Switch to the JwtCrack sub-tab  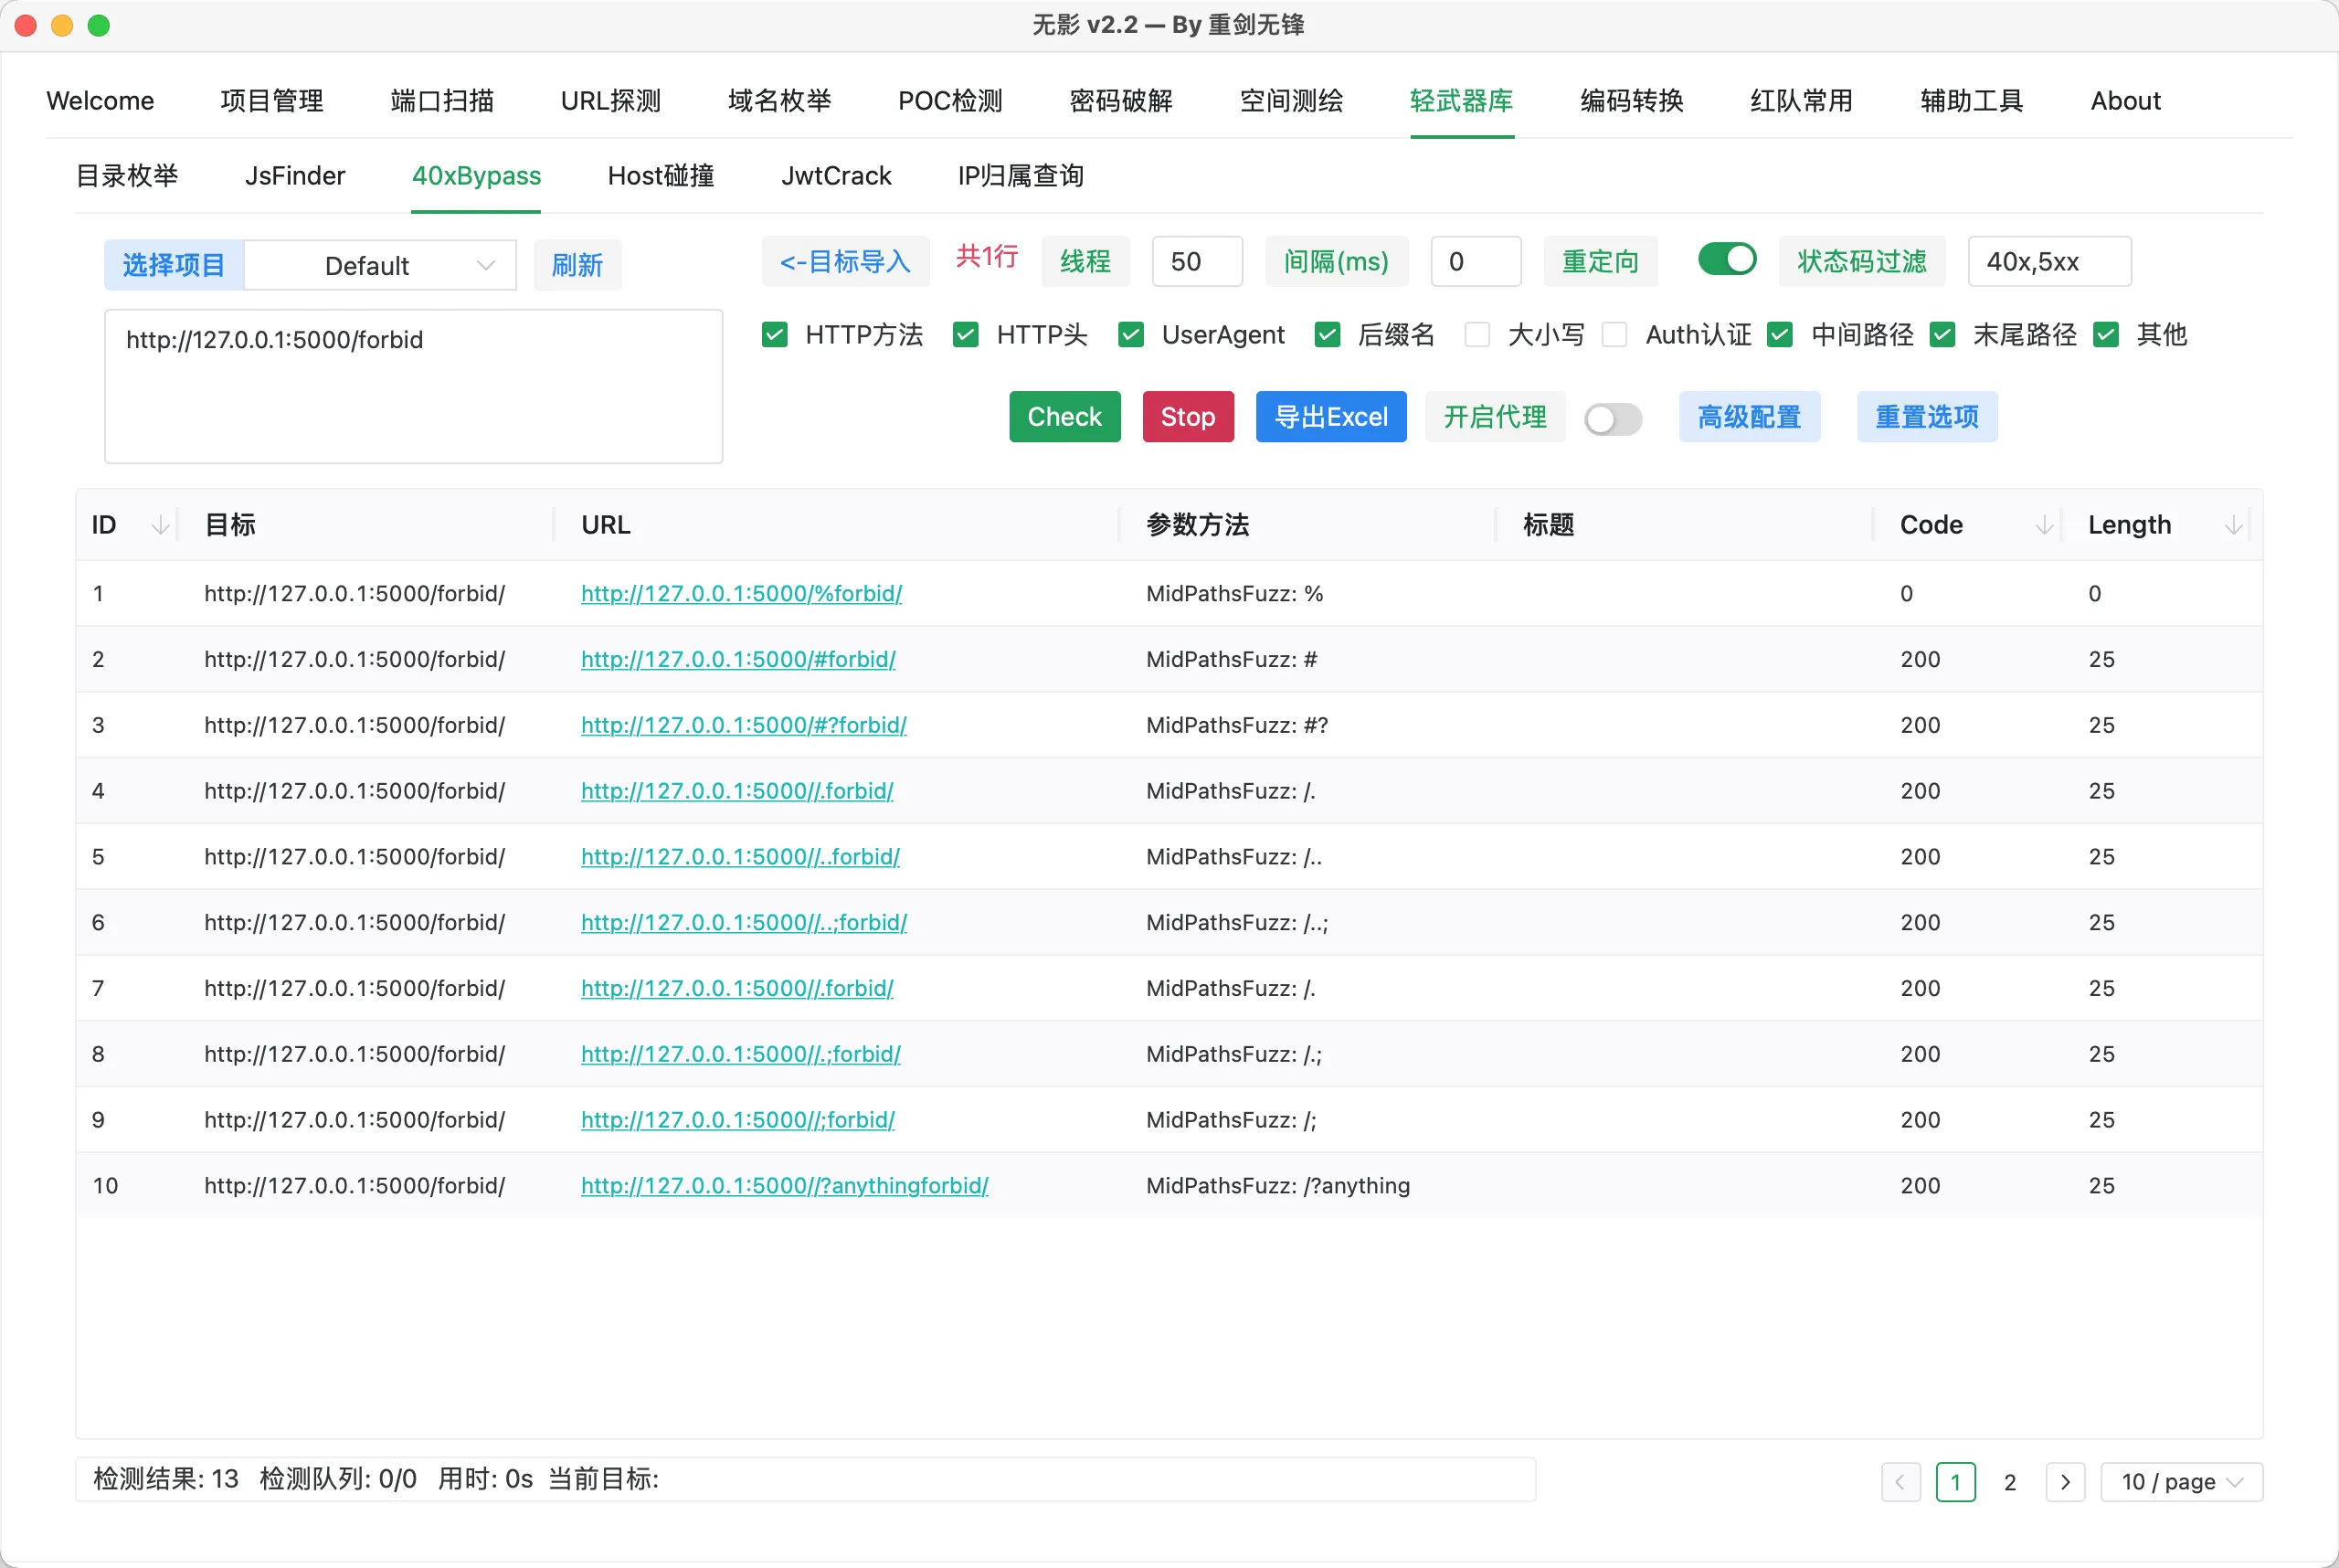click(835, 176)
